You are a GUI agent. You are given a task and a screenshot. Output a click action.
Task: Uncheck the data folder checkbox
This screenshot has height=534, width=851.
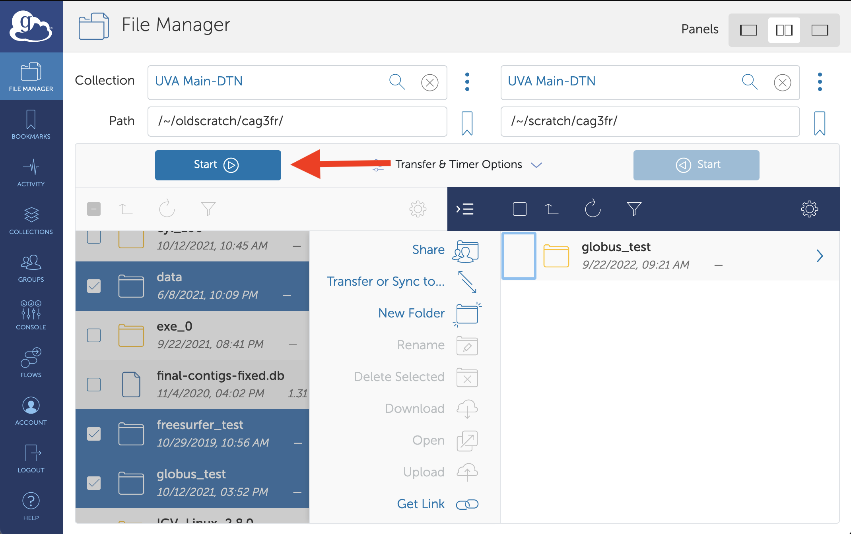[x=94, y=286]
